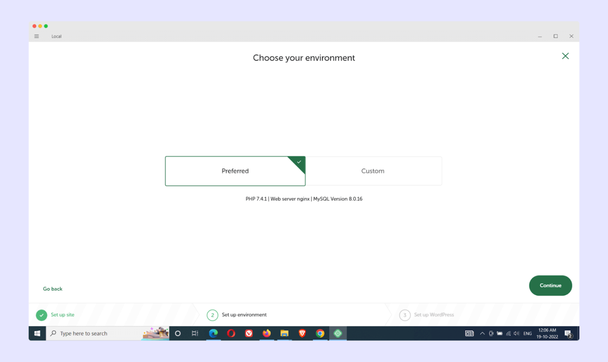Click the step 2 circle icon
Viewport: 608px width, 362px height.
[x=212, y=315]
